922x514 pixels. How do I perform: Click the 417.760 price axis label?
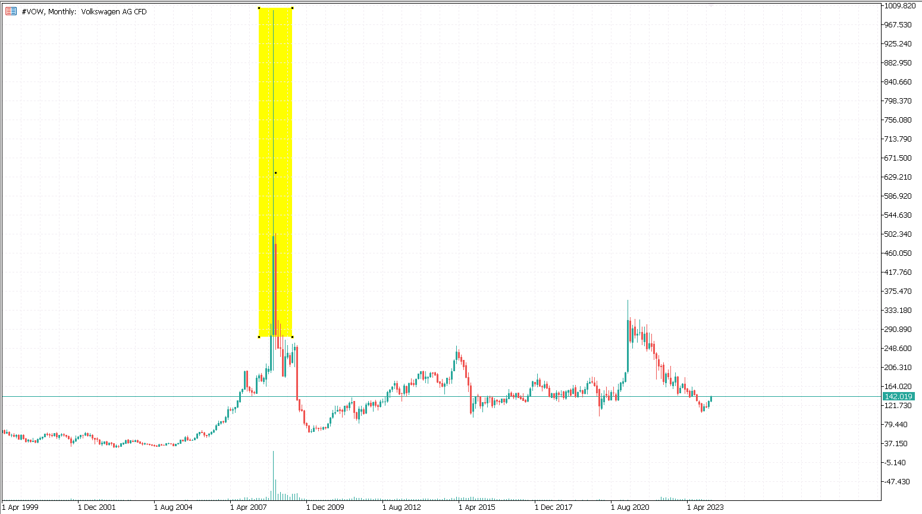pos(898,272)
